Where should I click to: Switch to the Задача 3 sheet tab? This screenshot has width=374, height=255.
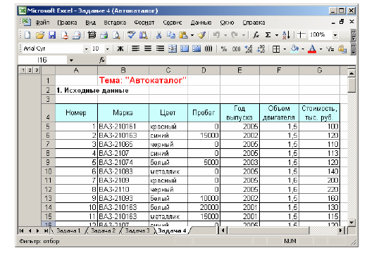pos(137,230)
